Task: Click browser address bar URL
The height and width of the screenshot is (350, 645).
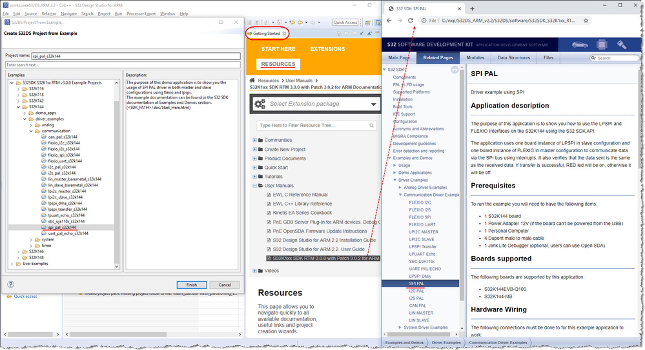Action: 508,21
